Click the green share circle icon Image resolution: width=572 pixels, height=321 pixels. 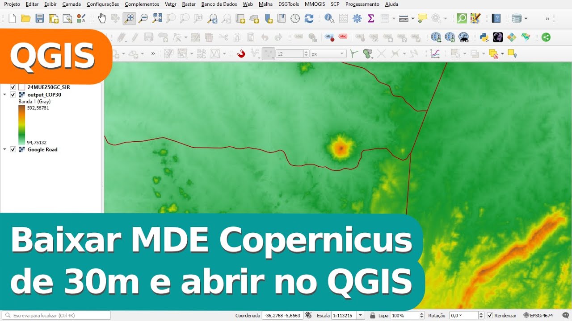pos(546,37)
